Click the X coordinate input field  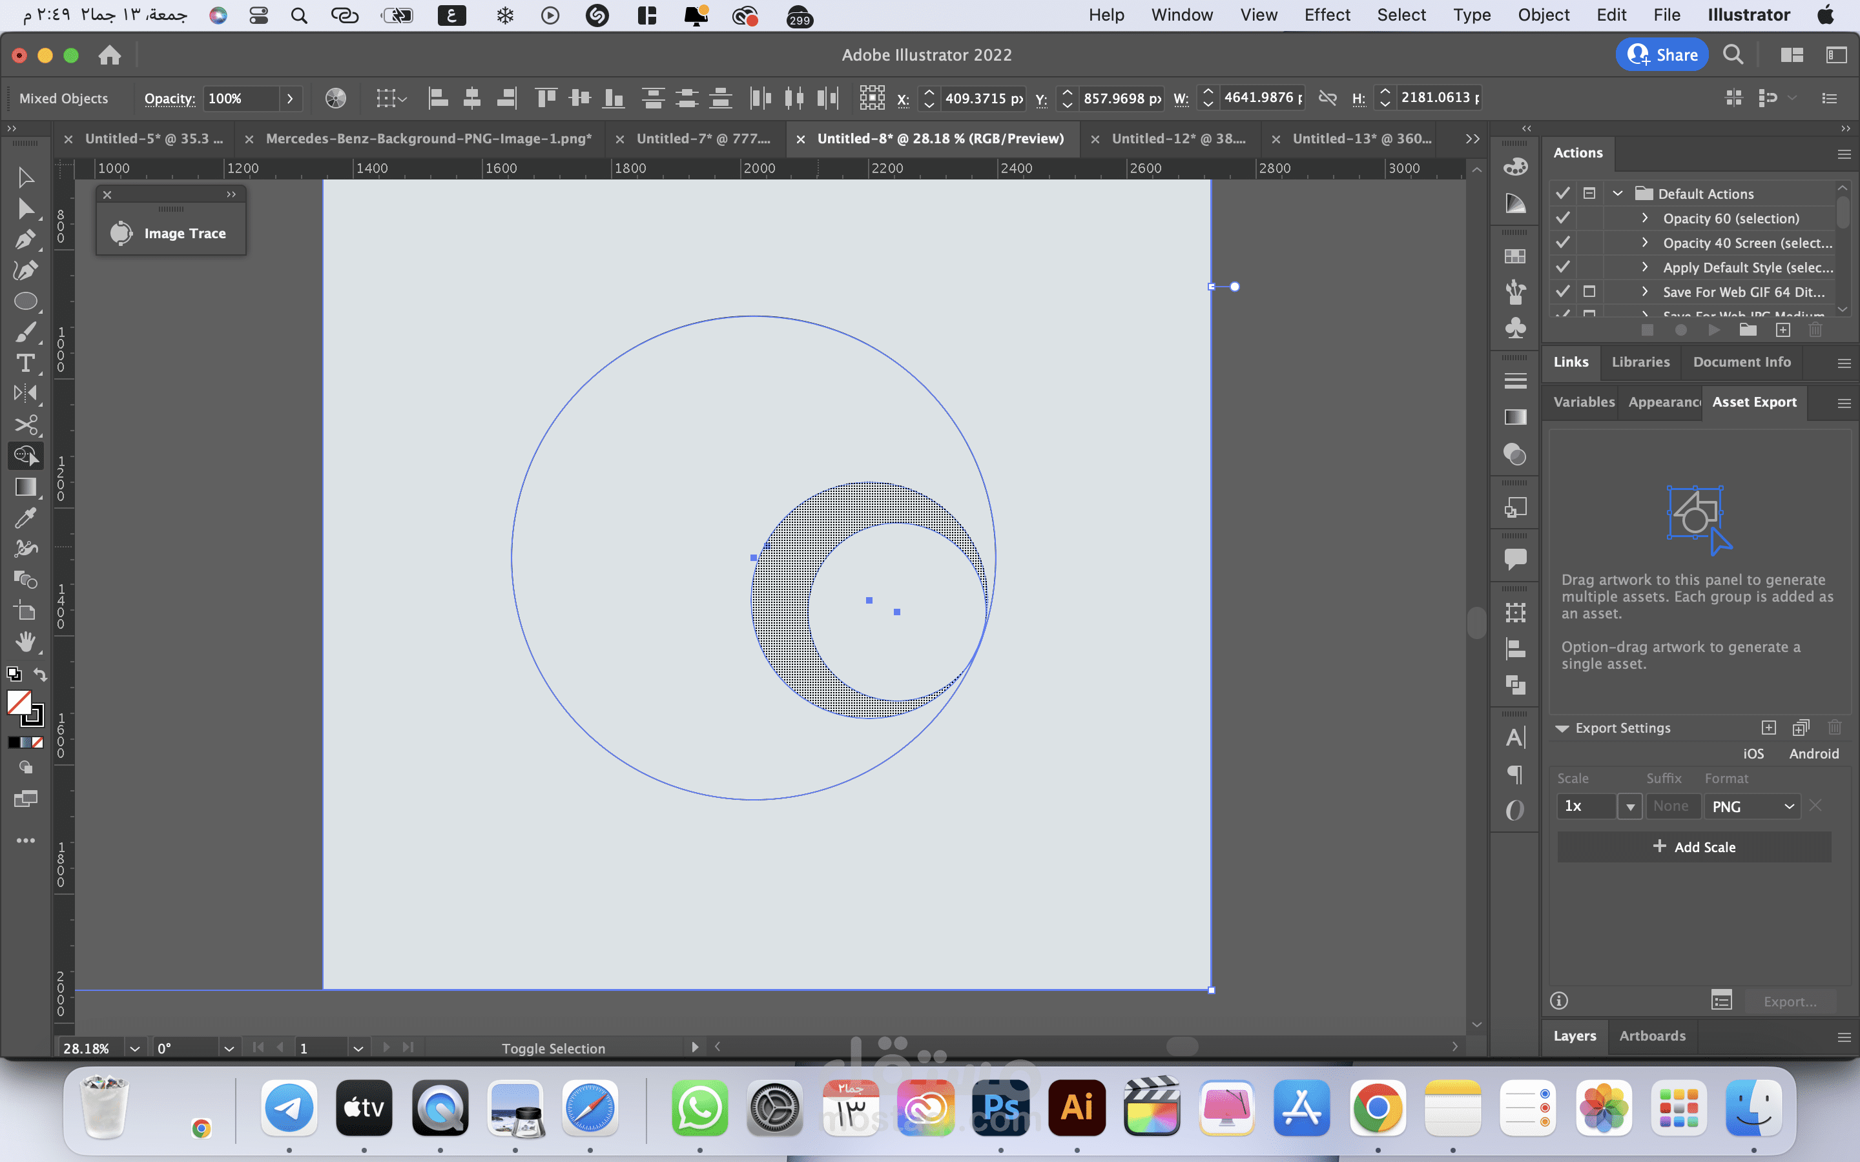(983, 98)
